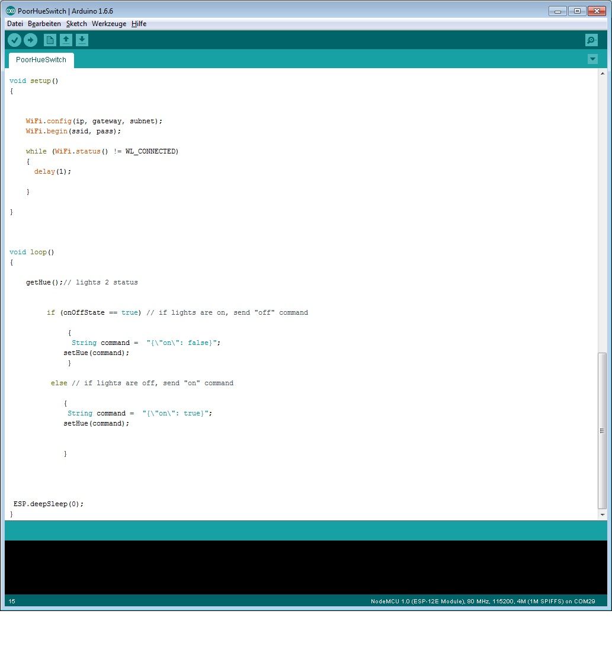Click the first 'setHue(command);' line under if
Image resolution: width=612 pixels, height=662 pixels.
[96, 353]
